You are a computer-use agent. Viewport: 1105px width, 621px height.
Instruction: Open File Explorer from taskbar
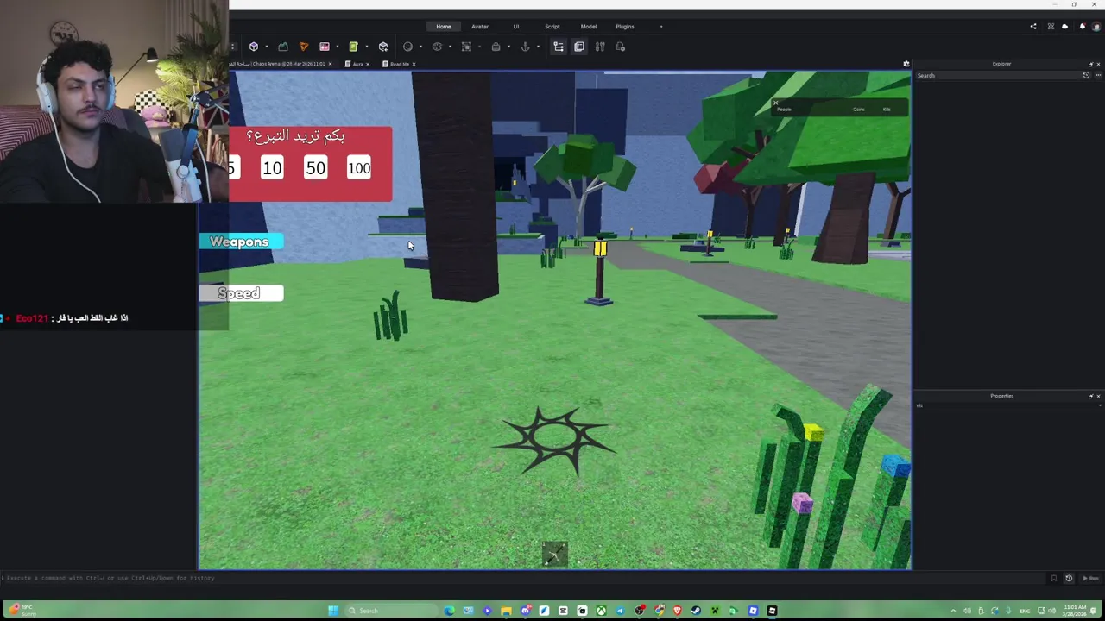(x=506, y=611)
